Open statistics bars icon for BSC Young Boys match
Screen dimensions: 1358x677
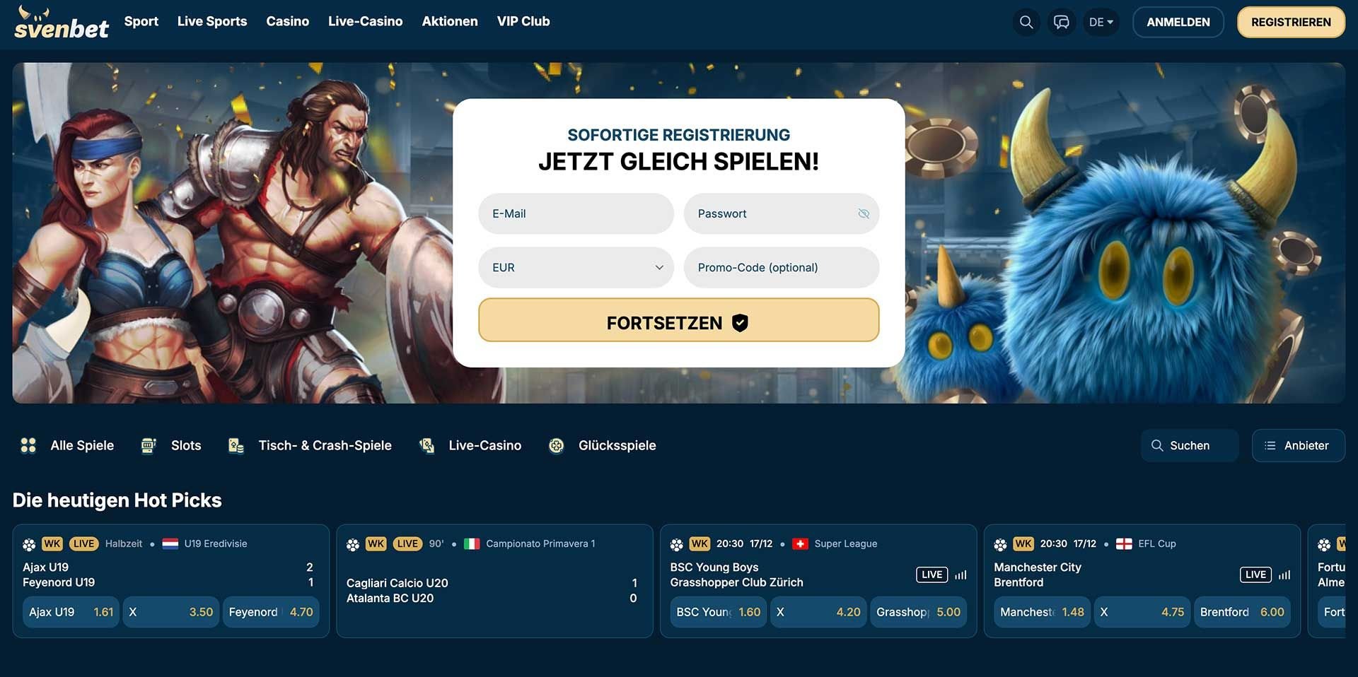960,575
